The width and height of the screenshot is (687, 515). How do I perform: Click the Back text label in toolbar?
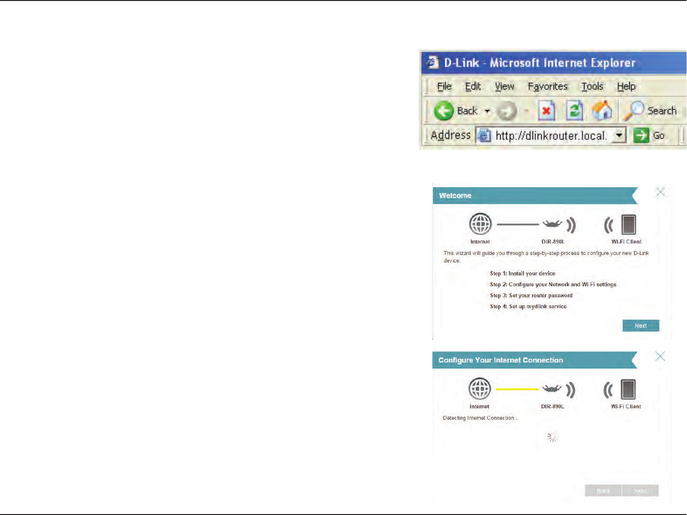coord(467,111)
